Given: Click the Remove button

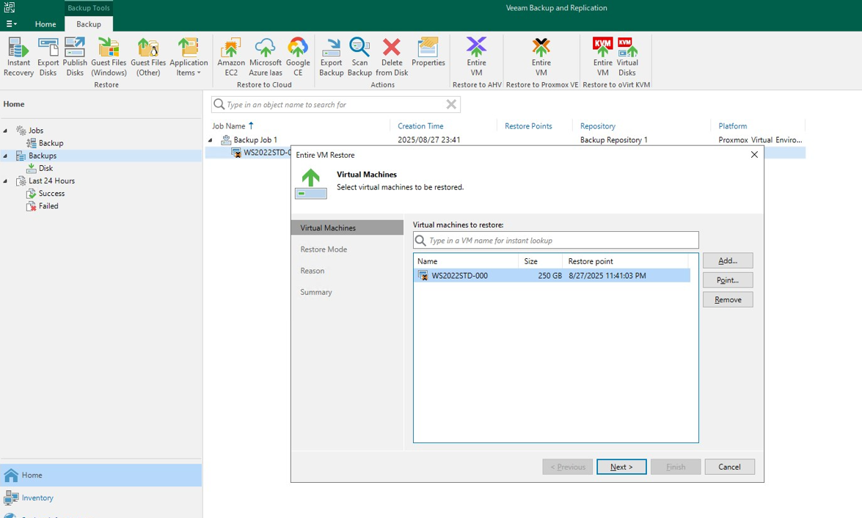Looking at the screenshot, I should [x=728, y=299].
